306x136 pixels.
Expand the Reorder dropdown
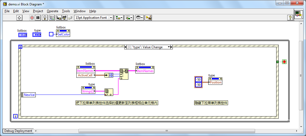click(139, 18)
